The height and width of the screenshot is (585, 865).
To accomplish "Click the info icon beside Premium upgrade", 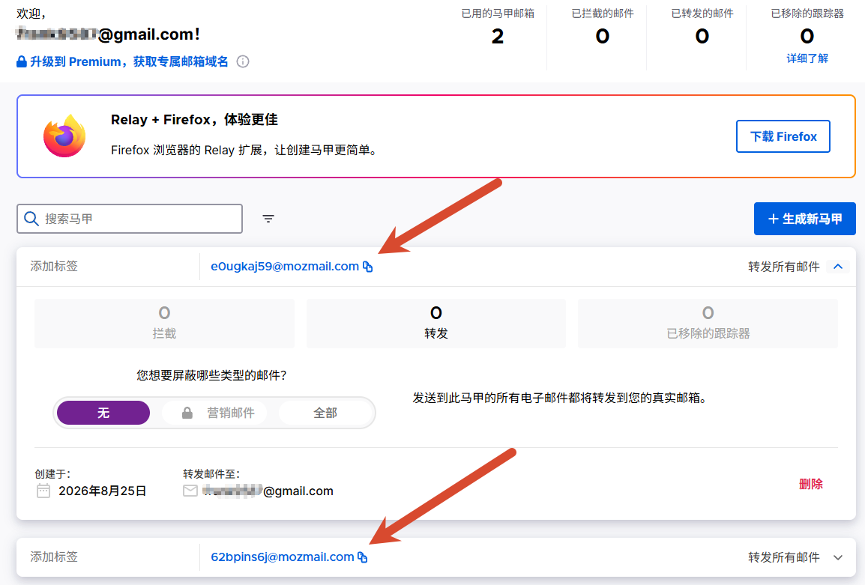I will pos(243,61).
